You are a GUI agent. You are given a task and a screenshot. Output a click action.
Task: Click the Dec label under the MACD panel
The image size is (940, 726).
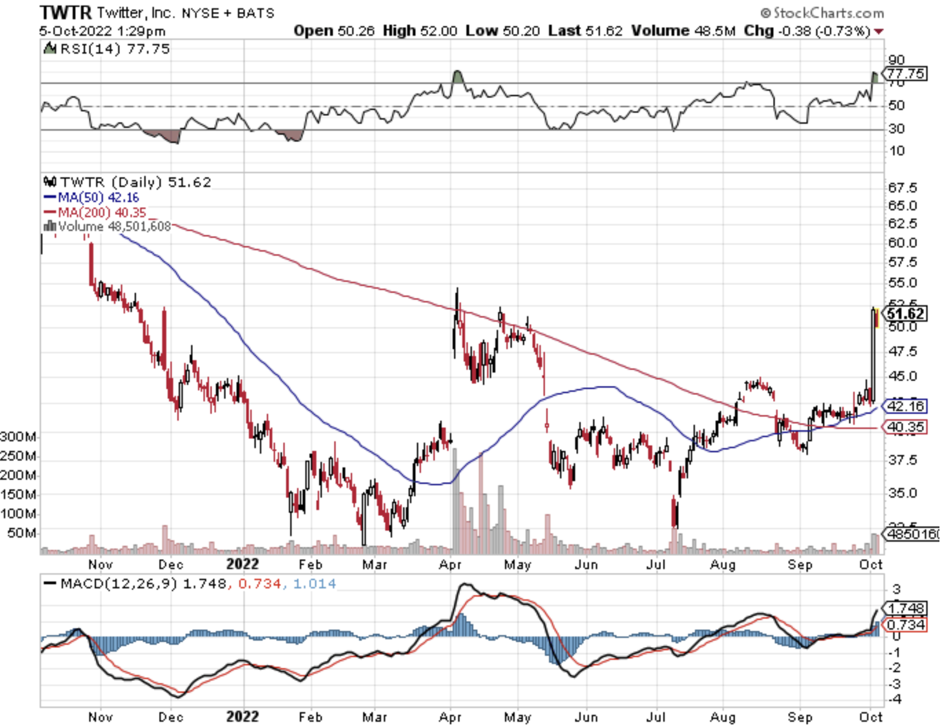171,717
